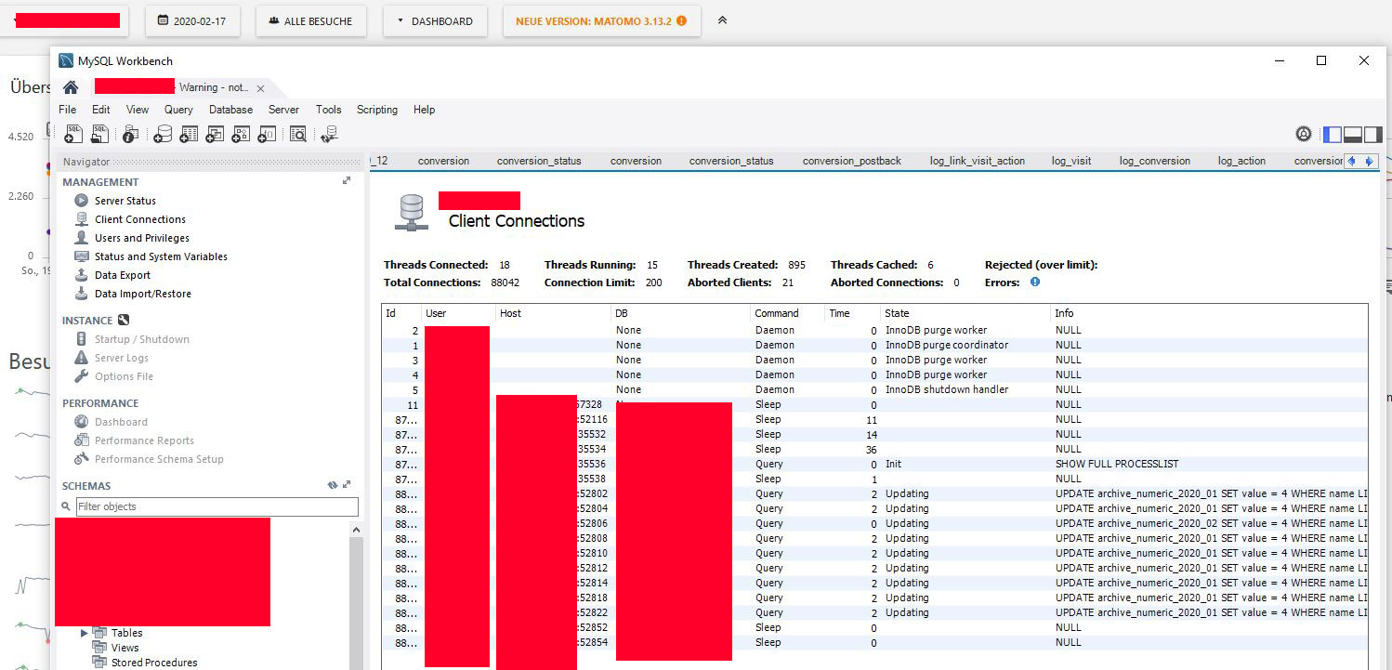
Task: Open Alle Besuche segment selector
Action: pyautogui.click(x=311, y=20)
